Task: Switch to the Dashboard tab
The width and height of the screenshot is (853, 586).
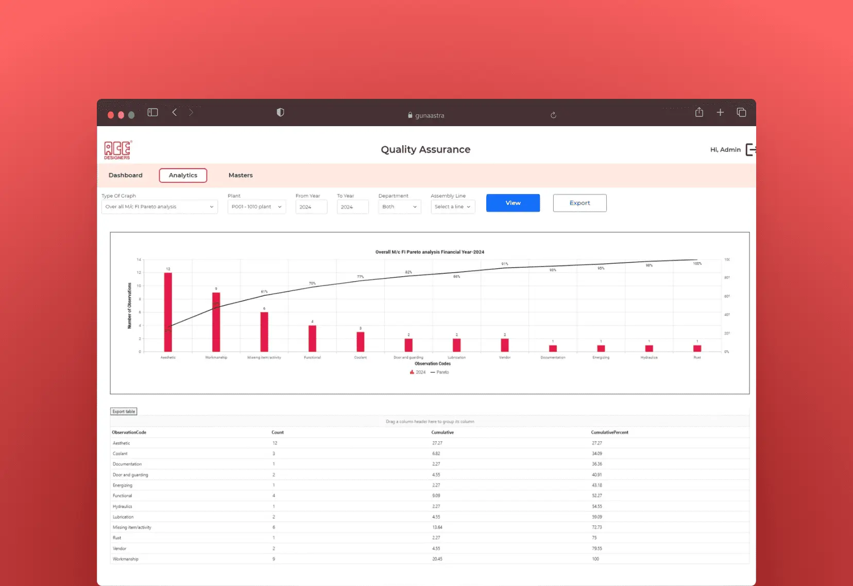Action: click(x=125, y=176)
